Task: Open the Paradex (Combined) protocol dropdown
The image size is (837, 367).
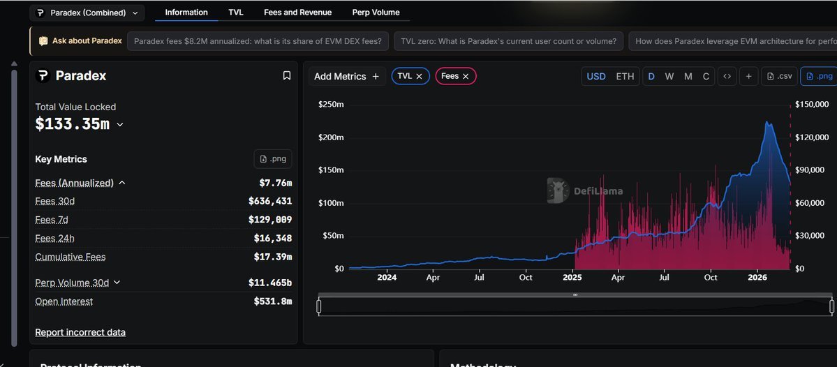Action: click(x=87, y=13)
